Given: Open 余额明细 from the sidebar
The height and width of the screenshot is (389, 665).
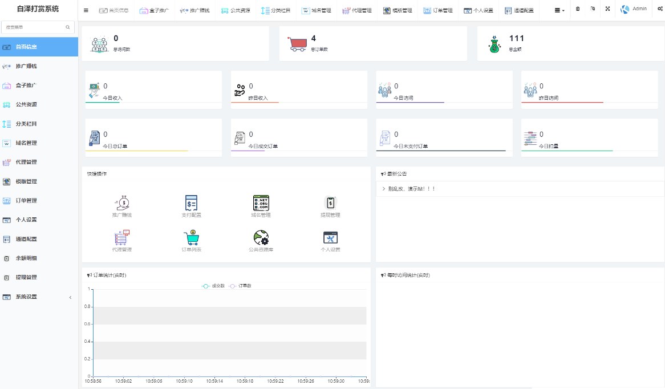Looking at the screenshot, I should point(39,258).
